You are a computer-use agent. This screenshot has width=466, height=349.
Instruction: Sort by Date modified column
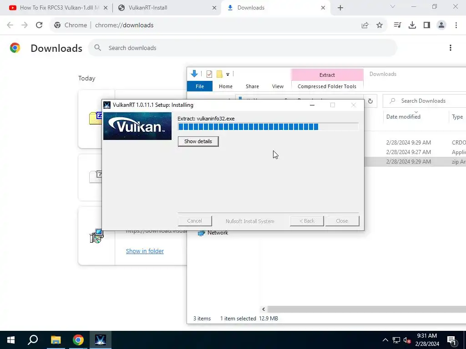tap(403, 117)
